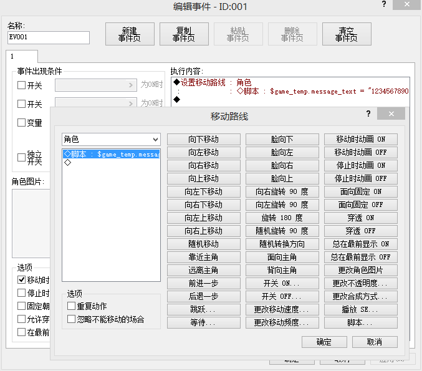
Task: Open the 跳跃... jump dialog
Action: [x=203, y=310]
